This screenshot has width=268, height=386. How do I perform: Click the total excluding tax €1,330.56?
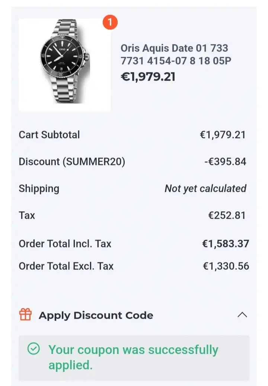[x=226, y=266]
